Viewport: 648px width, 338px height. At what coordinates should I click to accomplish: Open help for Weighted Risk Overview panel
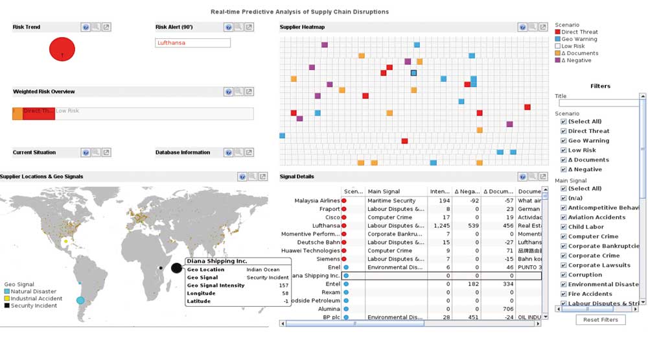[x=229, y=92]
